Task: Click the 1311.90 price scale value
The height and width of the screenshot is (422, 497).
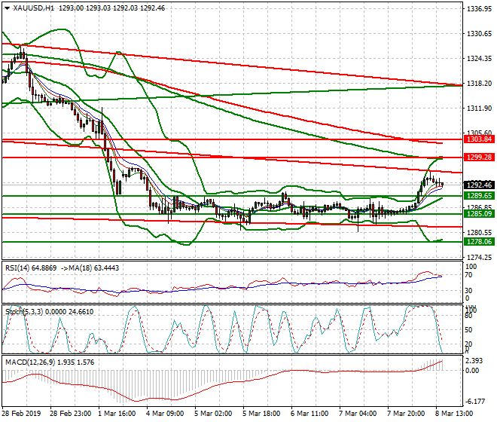Action: point(479,109)
